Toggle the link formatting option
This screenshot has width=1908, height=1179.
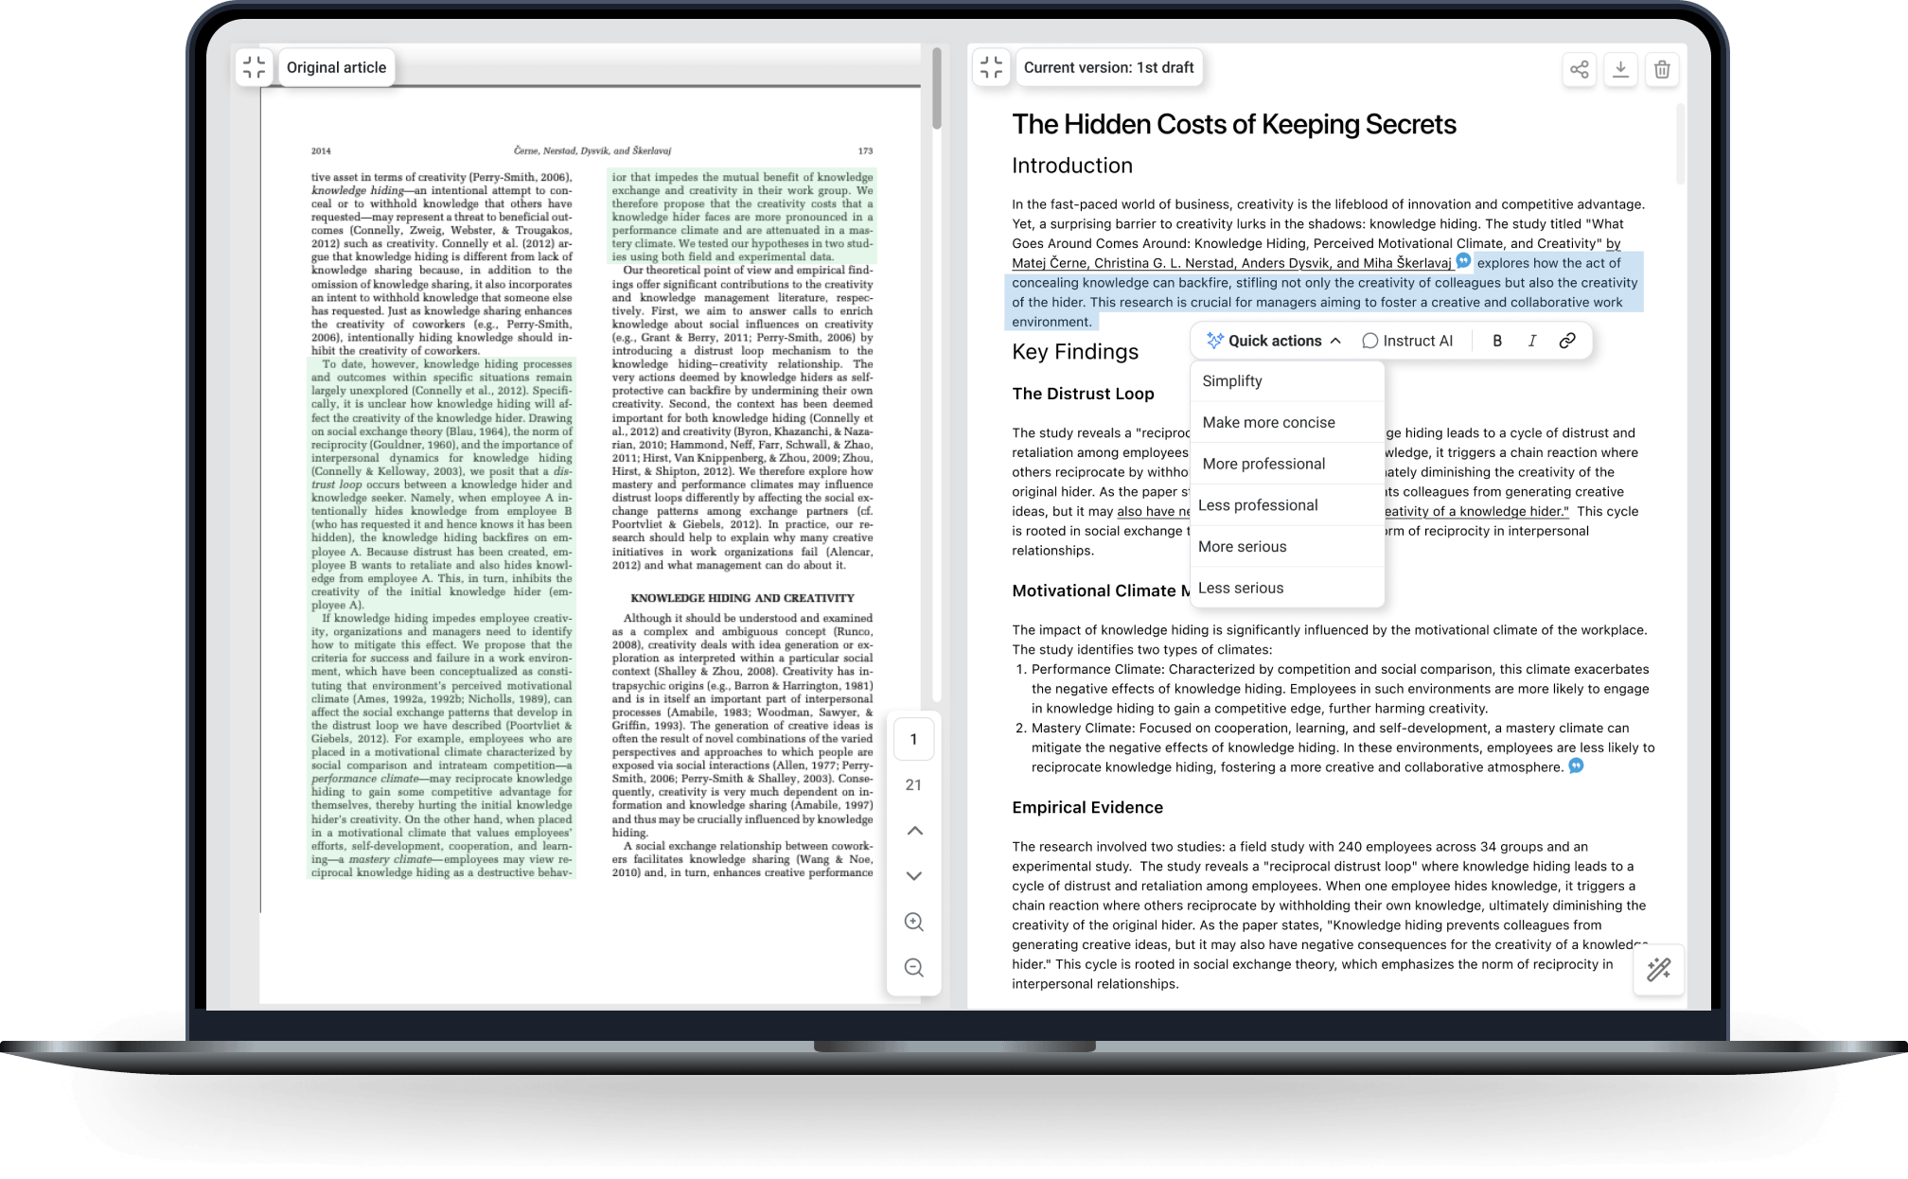tap(1567, 341)
